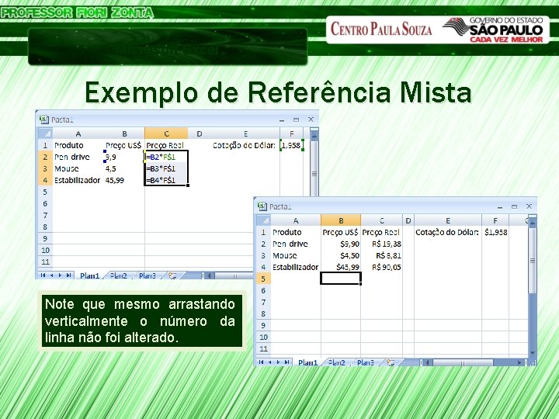Click horizontal scrollbar thumb in results window
The image size is (559, 419).
click(463, 362)
